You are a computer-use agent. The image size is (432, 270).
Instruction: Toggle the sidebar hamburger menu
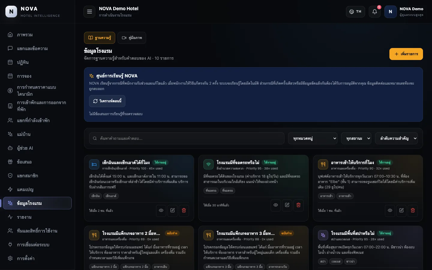(x=89, y=12)
